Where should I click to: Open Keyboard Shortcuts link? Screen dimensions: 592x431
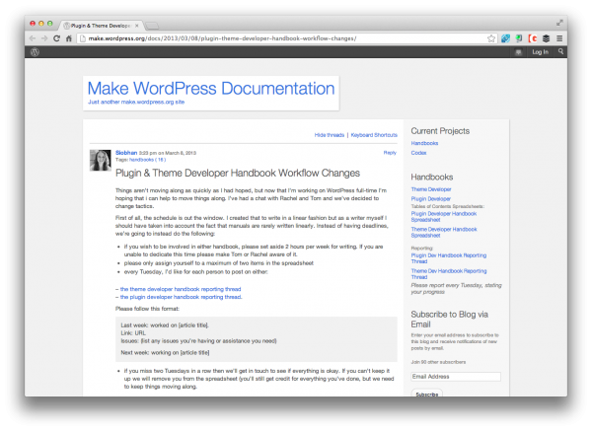374,135
